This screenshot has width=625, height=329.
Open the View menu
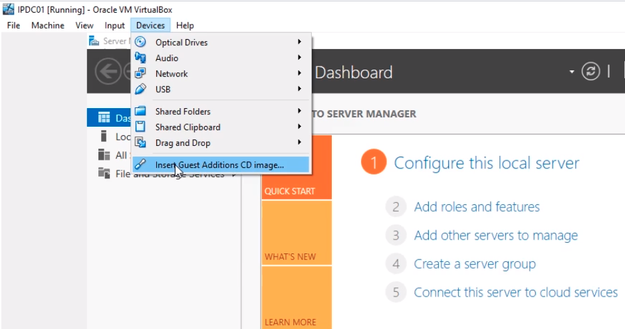coord(84,25)
